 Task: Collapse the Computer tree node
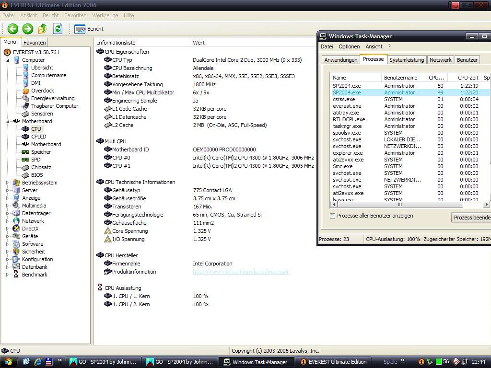coord(8,60)
